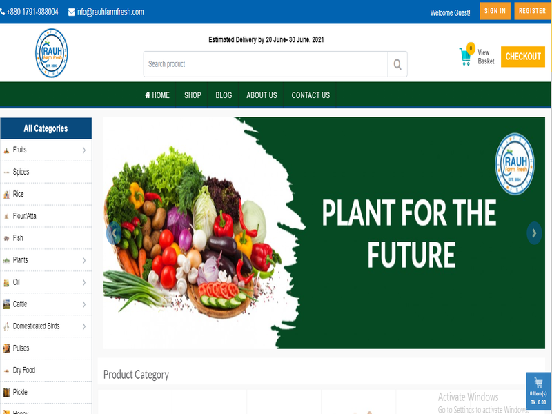Click the email envelope contact link
Screen dimensions: 552x414
coord(106,12)
